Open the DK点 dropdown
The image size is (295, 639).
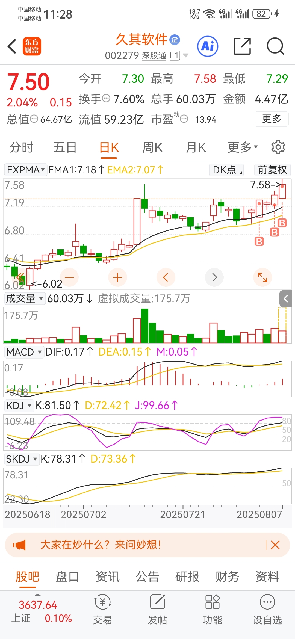(x=226, y=170)
